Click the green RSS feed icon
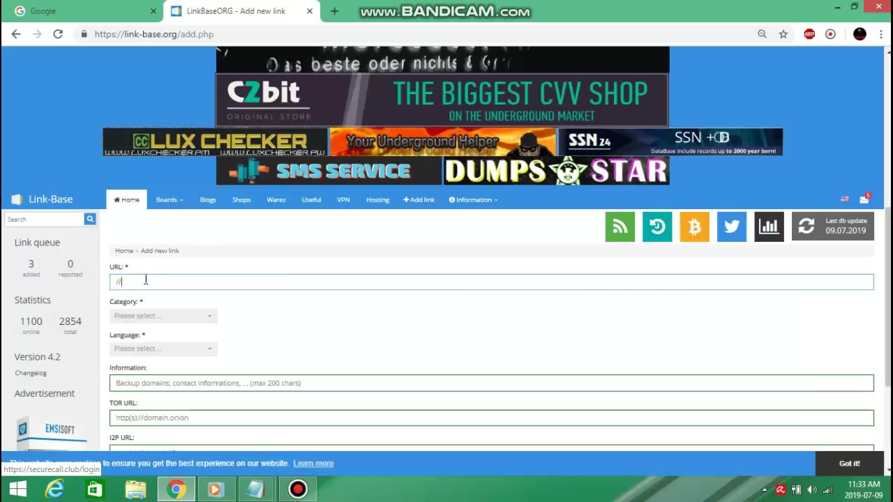The width and height of the screenshot is (893, 502). tap(620, 227)
